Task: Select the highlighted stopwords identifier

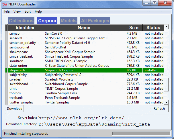Action: pyautogui.click(x=17, y=70)
